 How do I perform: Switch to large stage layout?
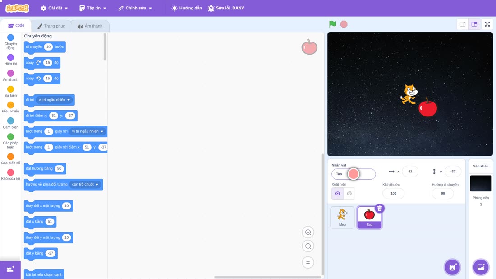474,24
